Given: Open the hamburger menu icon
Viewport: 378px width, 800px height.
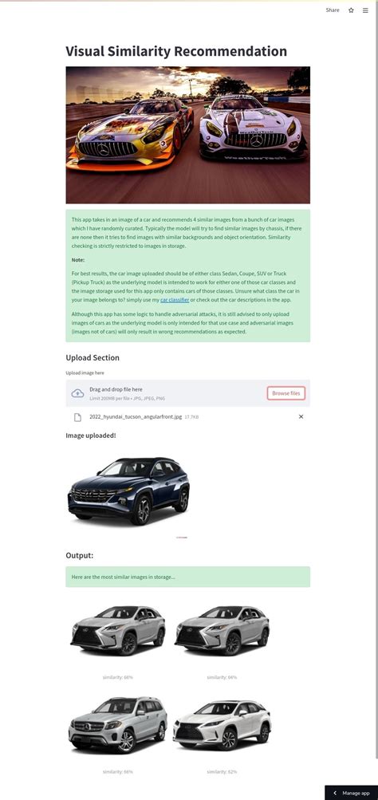Looking at the screenshot, I should click(365, 10).
